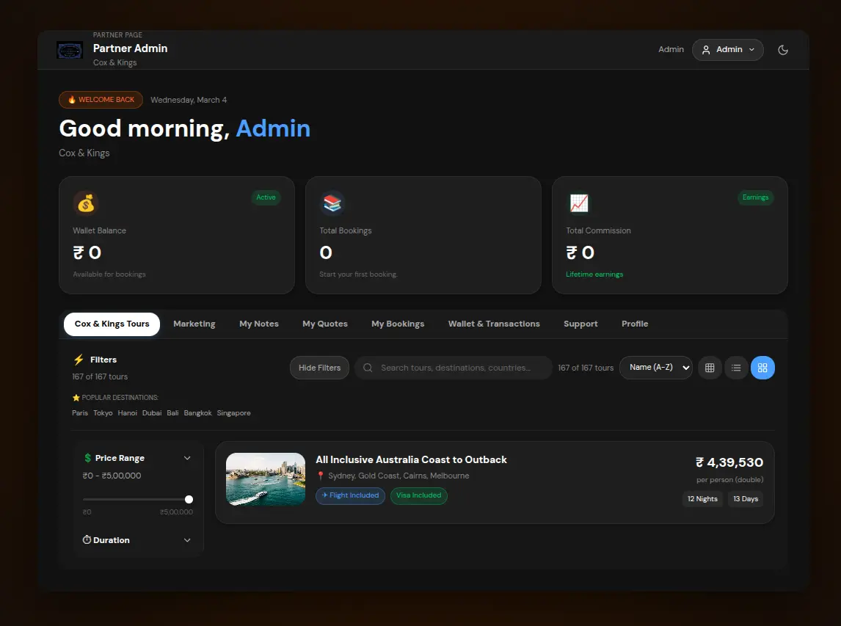
Task: Collapse the Price Range section chevron
Action: coord(187,458)
